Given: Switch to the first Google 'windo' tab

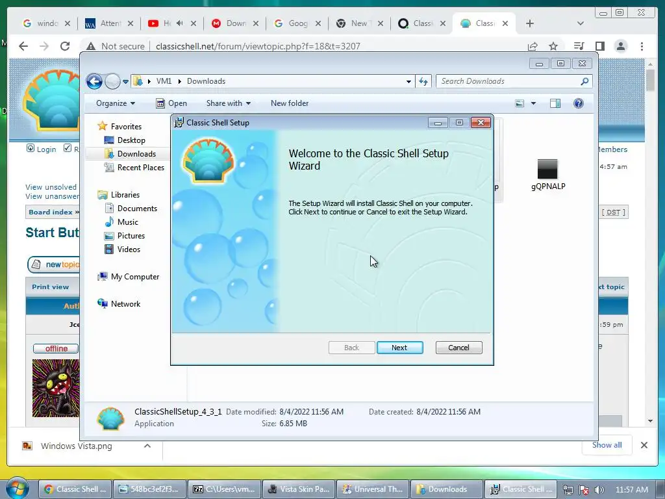Looking at the screenshot, I should coord(47,23).
